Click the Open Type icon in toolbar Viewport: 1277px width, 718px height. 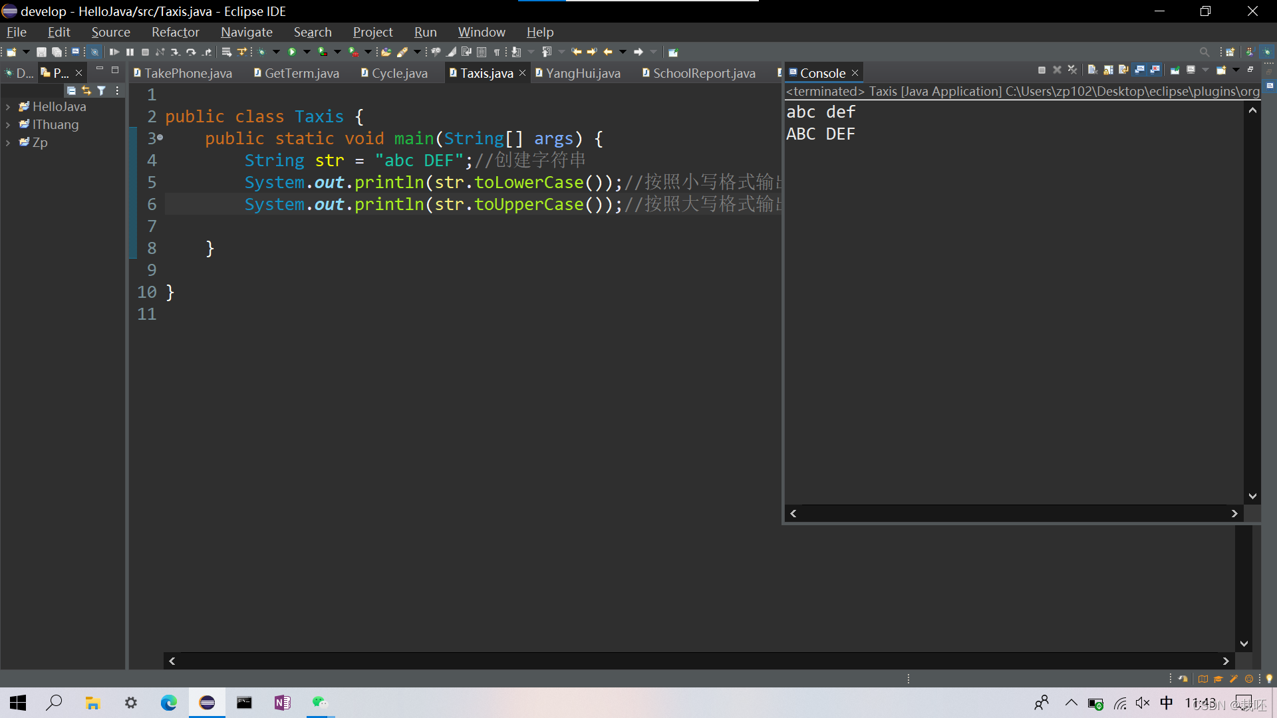(386, 52)
